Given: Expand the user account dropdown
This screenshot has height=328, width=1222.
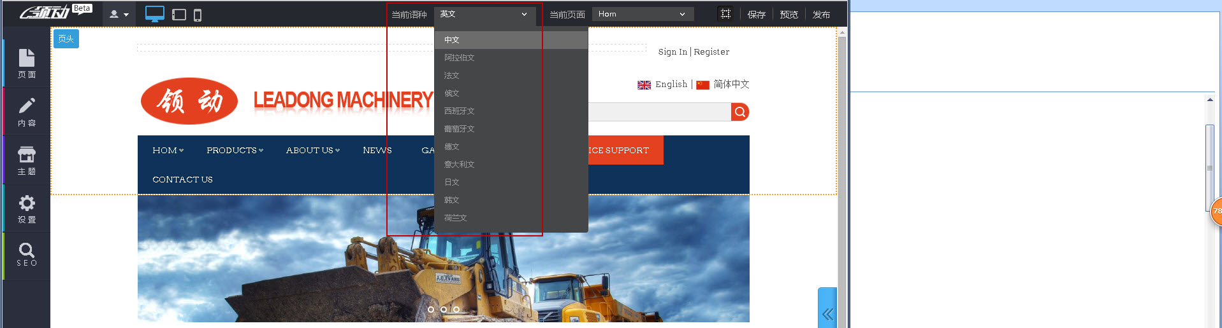Looking at the screenshot, I should [119, 14].
